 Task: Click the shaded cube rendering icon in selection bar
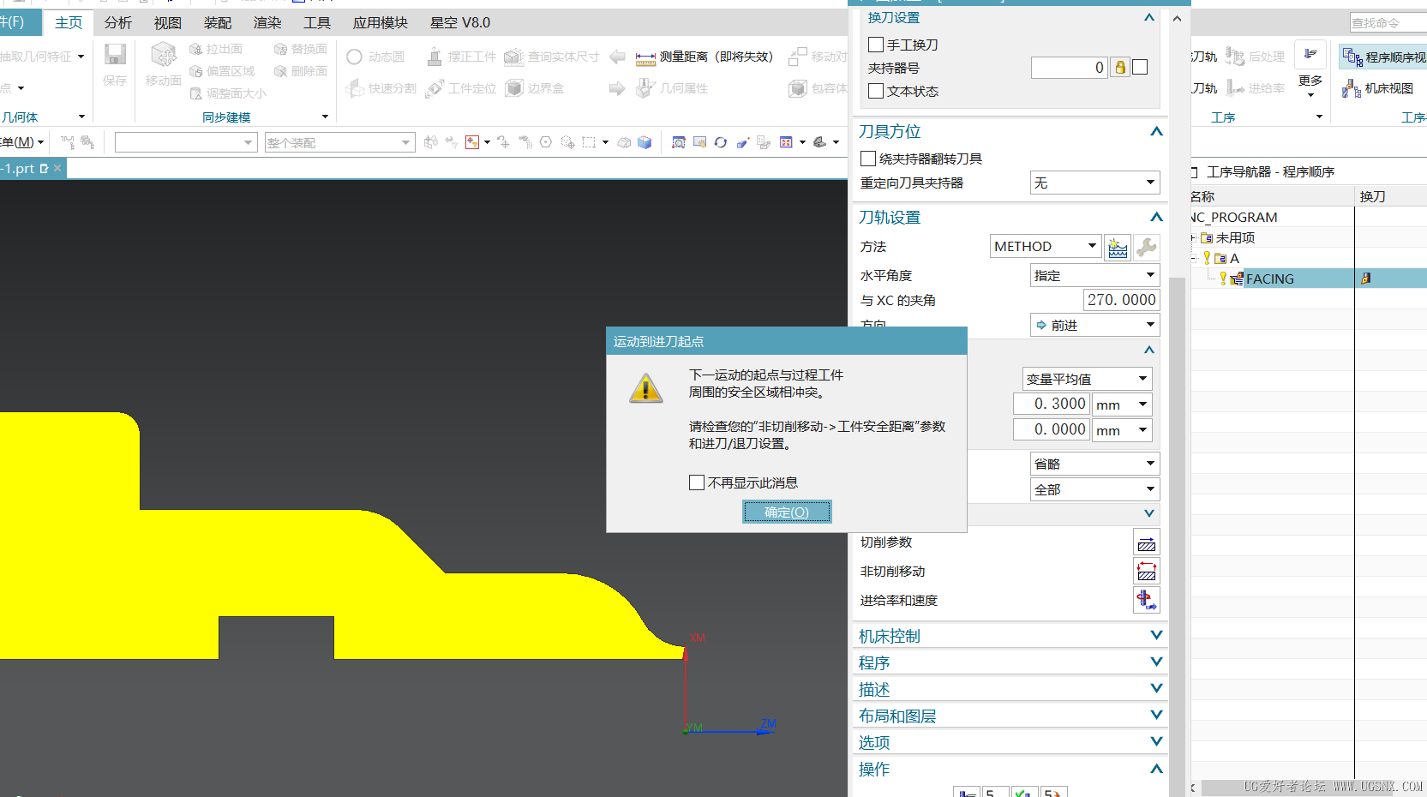coord(645,143)
